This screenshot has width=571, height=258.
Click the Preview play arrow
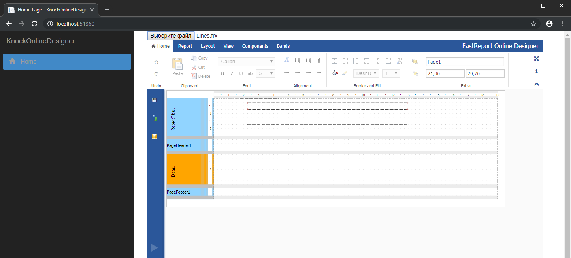point(155,248)
